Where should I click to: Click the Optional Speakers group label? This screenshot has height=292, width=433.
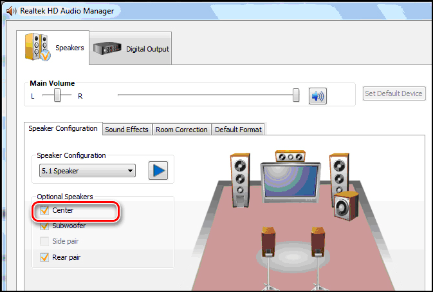(65, 197)
